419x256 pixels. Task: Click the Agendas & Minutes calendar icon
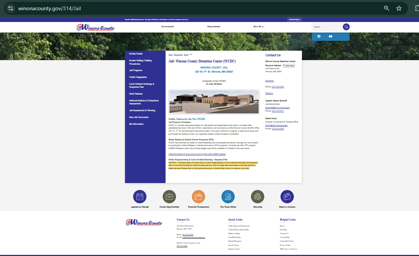140,197
